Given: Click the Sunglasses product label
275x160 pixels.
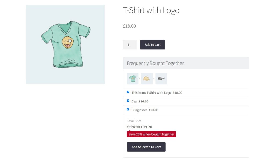Looking at the screenshot, I should (139, 110).
